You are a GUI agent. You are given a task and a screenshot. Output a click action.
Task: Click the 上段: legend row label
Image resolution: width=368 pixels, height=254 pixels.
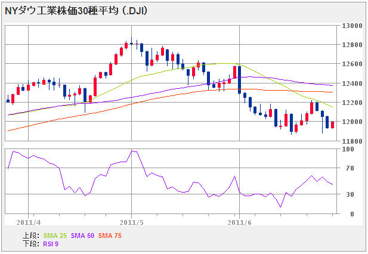[x=31, y=236]
